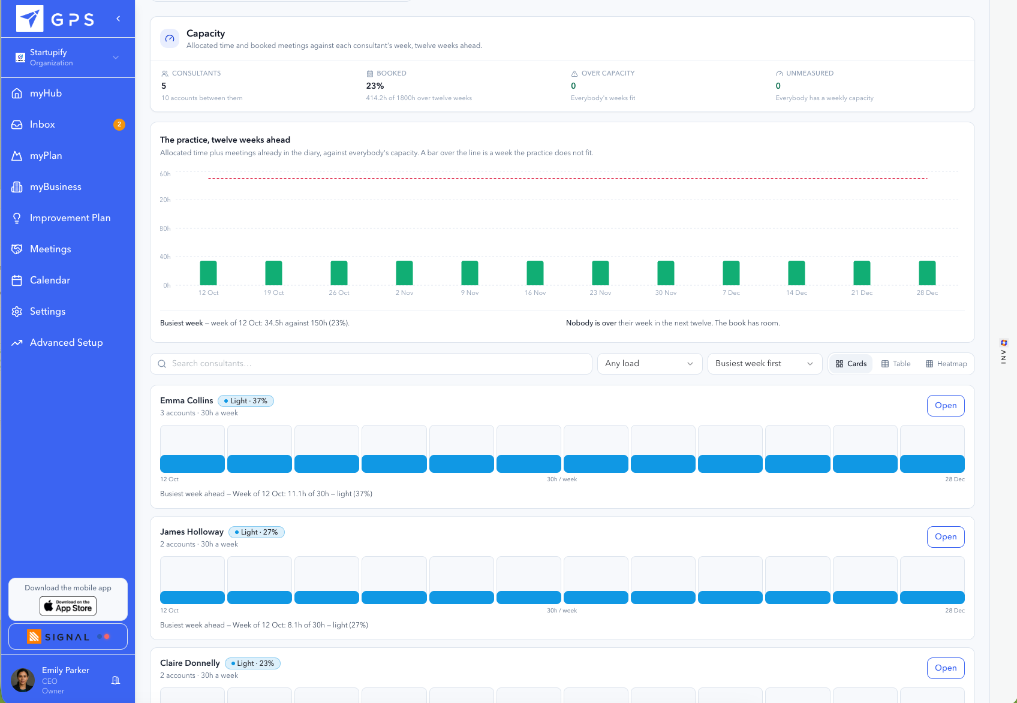Open the myBusiness building icon
The image size is (1017, 703).
point(17,187)
